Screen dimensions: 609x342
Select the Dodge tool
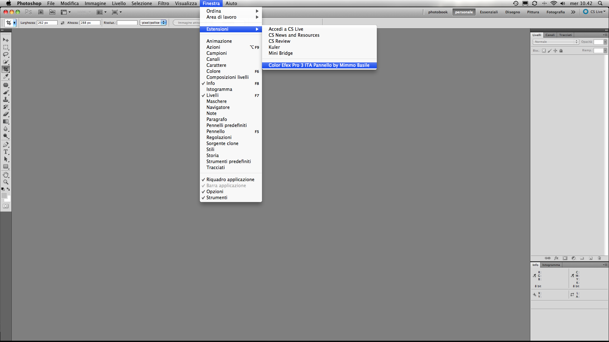point(6,136)
